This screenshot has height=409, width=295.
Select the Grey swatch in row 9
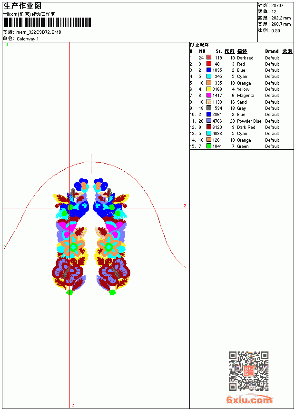(209, 108)
